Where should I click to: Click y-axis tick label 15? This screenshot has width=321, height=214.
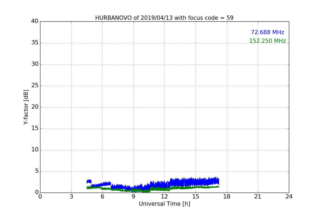point(35,128)
